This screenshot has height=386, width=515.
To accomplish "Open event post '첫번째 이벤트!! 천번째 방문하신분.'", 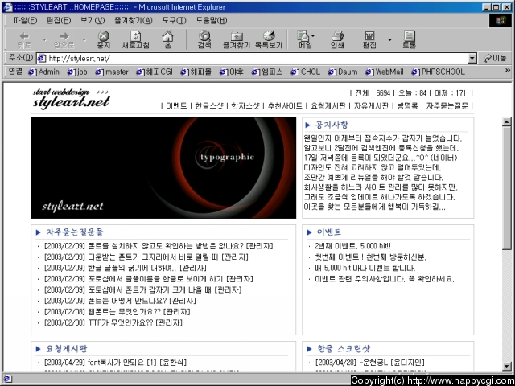I will [x=370, y=257].
